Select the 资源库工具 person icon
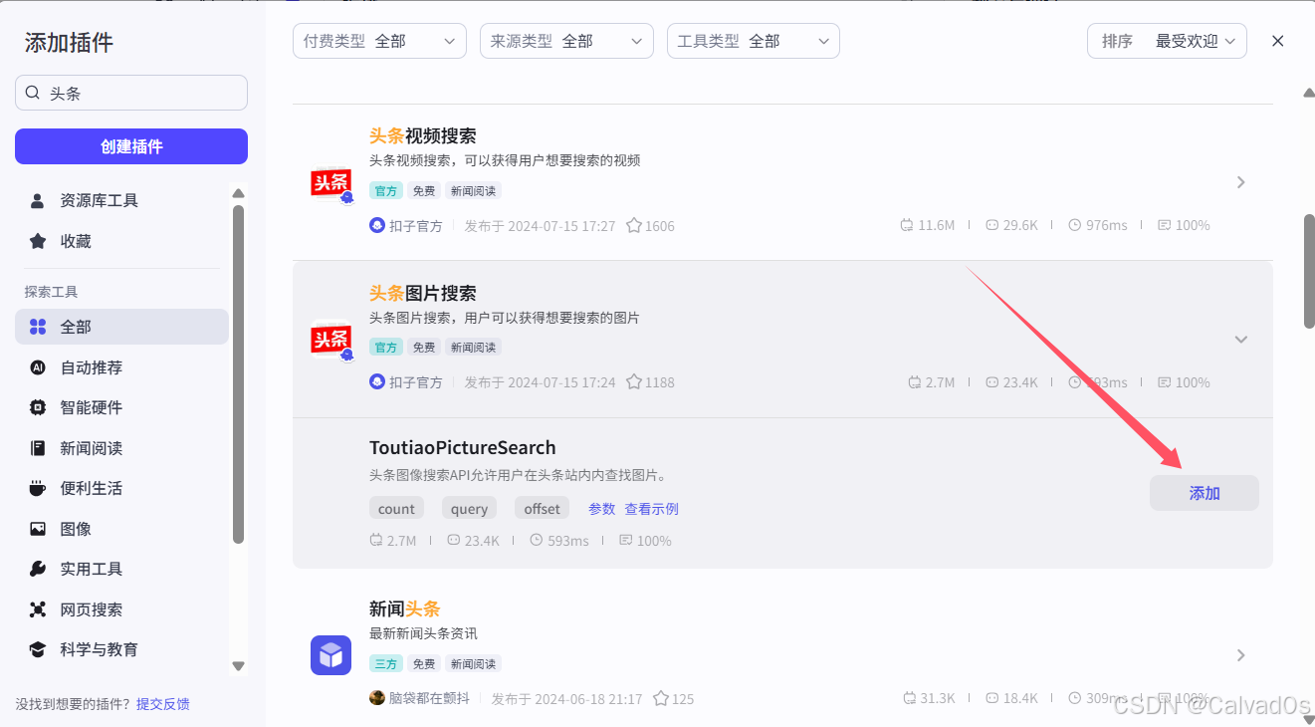The height and width of the screenshot is (727, 1315). point(38,200)
